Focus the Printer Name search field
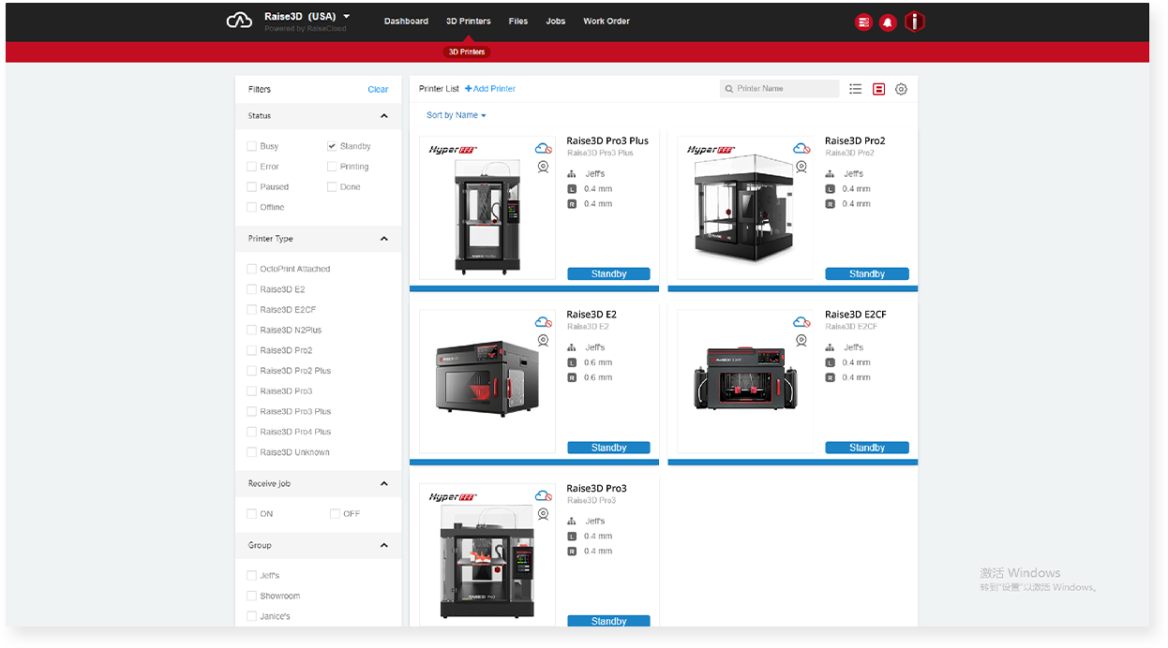The height and width of the screenshot is (648, 1168). tap(780, 89)
